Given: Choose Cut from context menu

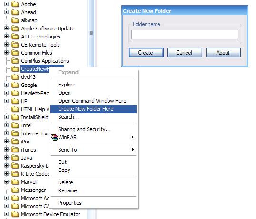Looking at the screenshot, I should point(93,162).
